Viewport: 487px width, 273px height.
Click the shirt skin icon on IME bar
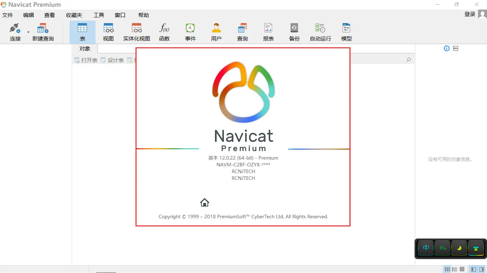pyautogui.click(x=476, y=248)
